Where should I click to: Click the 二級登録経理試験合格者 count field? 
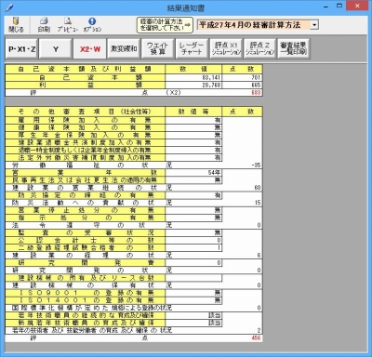(193, 248)
